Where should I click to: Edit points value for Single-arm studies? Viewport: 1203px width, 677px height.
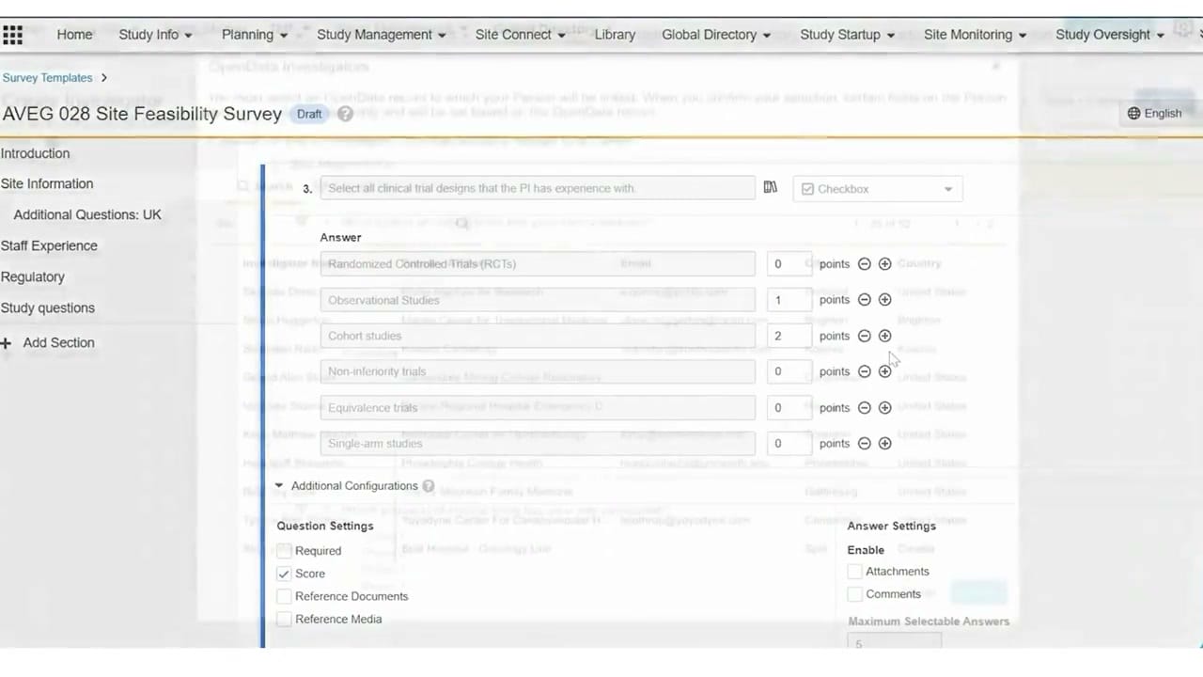(788, 444)
